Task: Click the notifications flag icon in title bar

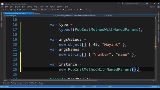Action: pyautogui.click(x=119, y=3)
